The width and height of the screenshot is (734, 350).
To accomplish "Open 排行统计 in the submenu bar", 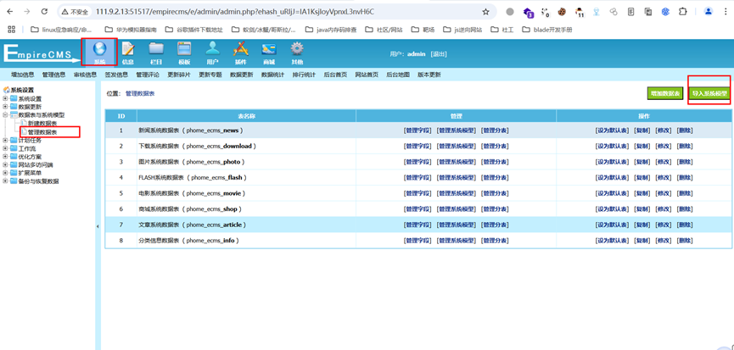I will (305, 75).
